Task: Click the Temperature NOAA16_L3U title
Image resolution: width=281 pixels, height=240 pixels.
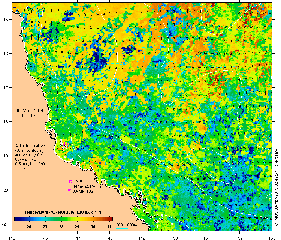Action: [63, 212]
